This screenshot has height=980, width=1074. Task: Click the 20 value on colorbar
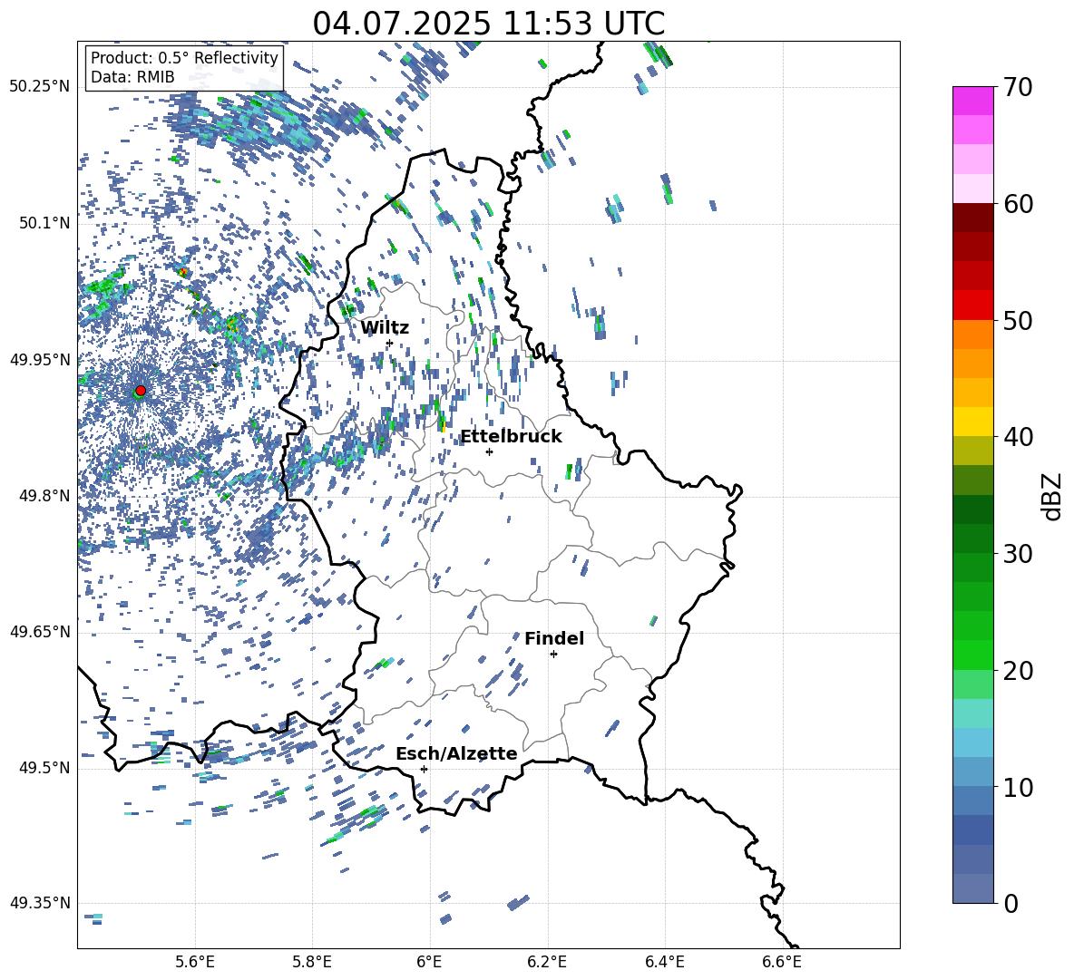[1018, 670]
